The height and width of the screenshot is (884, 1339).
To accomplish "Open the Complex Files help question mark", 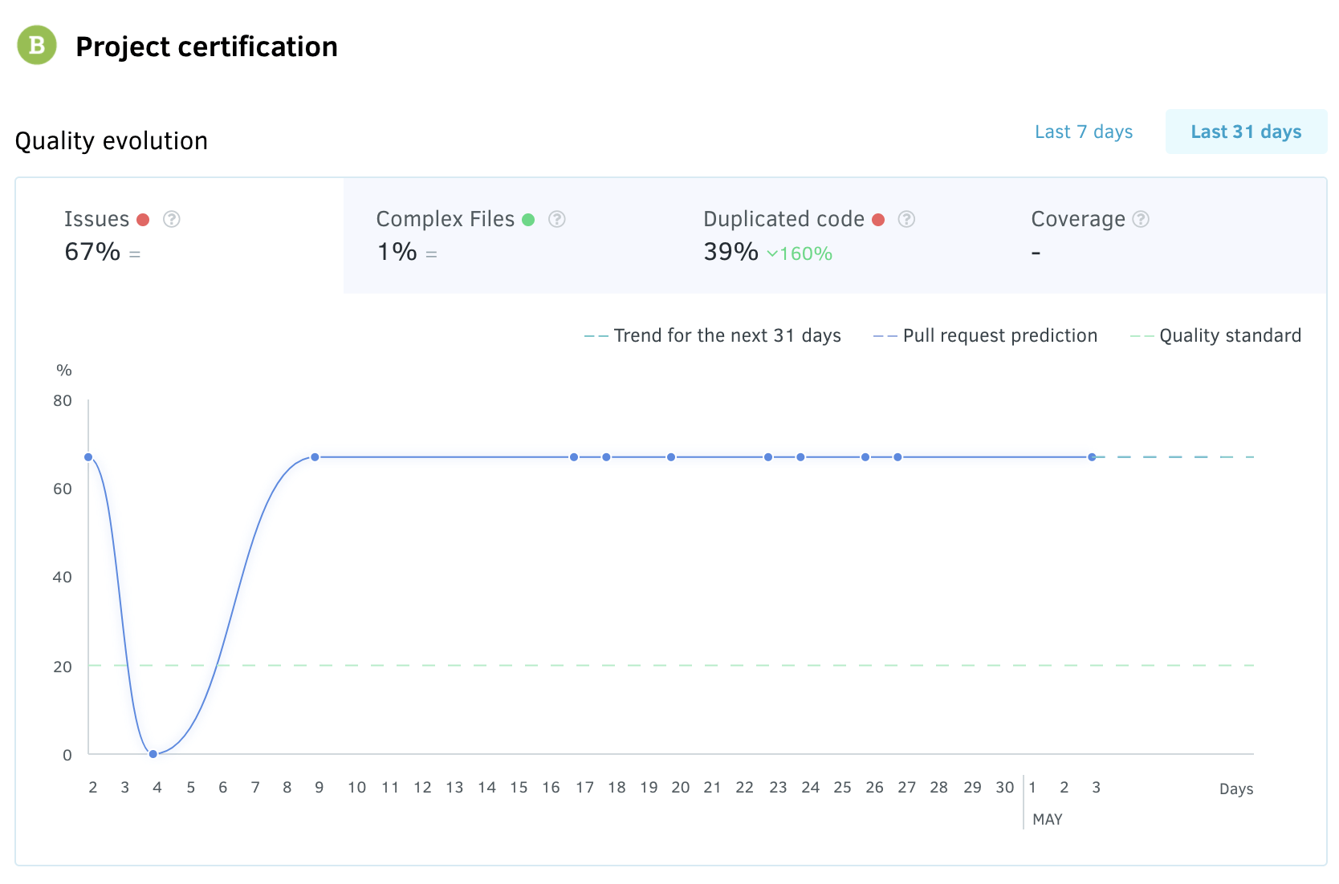I will (556, 219).
